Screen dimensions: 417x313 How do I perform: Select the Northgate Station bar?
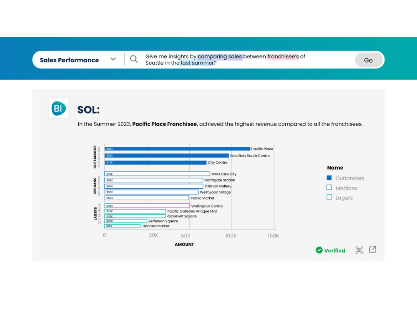point(154,180)
